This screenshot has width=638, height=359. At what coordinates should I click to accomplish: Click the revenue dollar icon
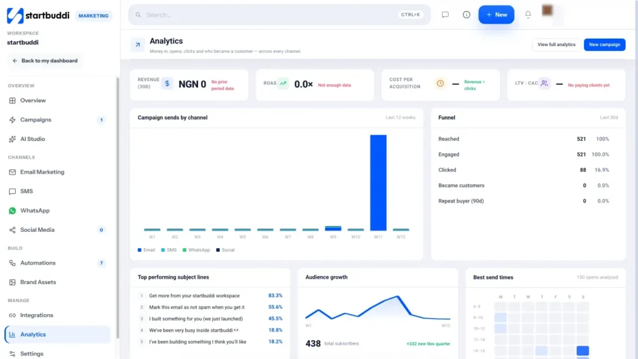point(167,84)
